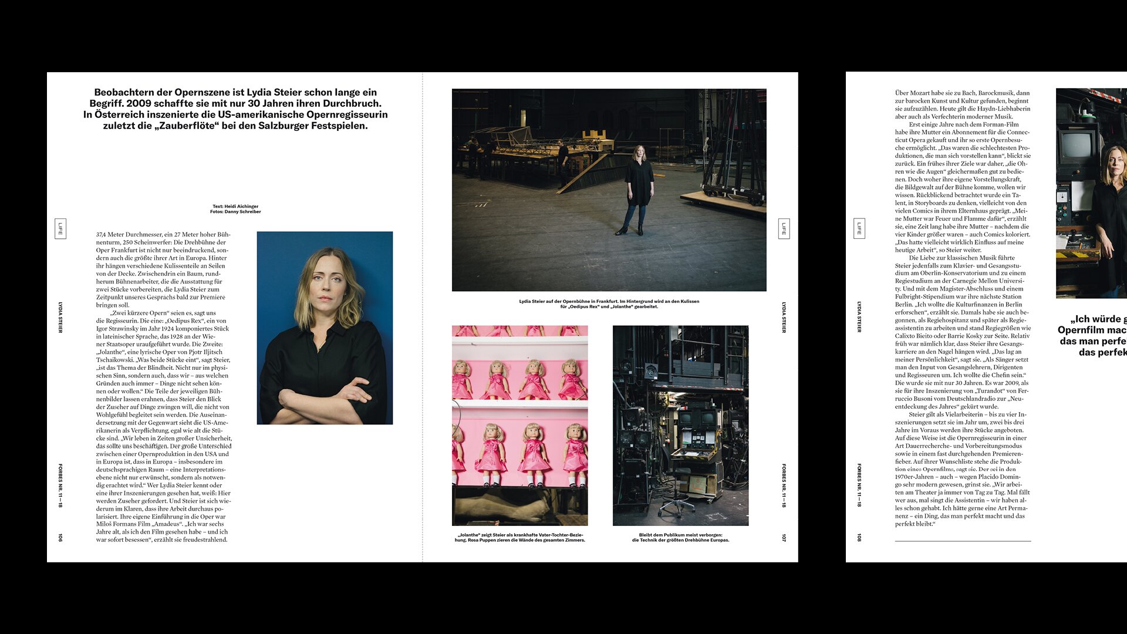Click the backstage technical equipment photo
Screen dimensions: 1127x634
click(680, 425)
